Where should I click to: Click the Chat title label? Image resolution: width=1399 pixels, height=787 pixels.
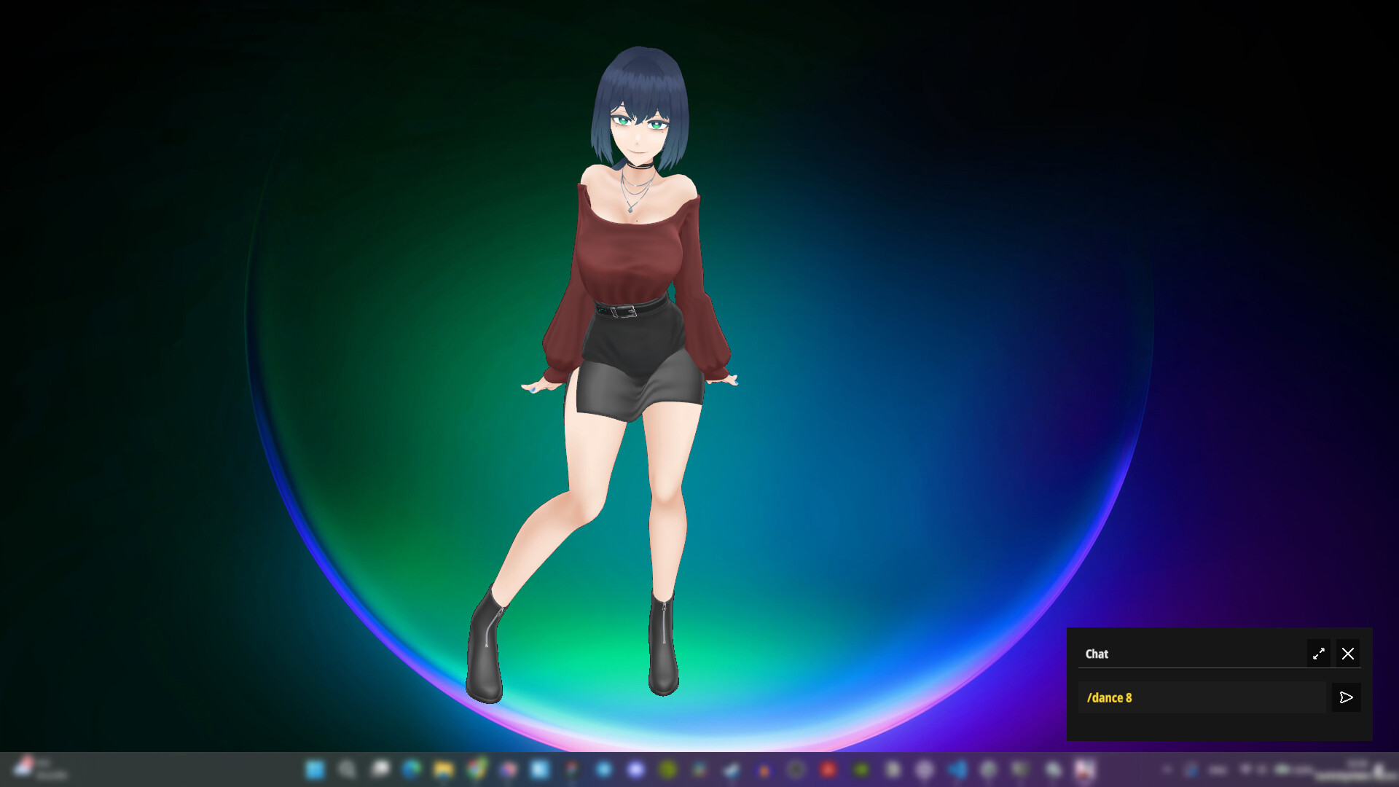1096,654
